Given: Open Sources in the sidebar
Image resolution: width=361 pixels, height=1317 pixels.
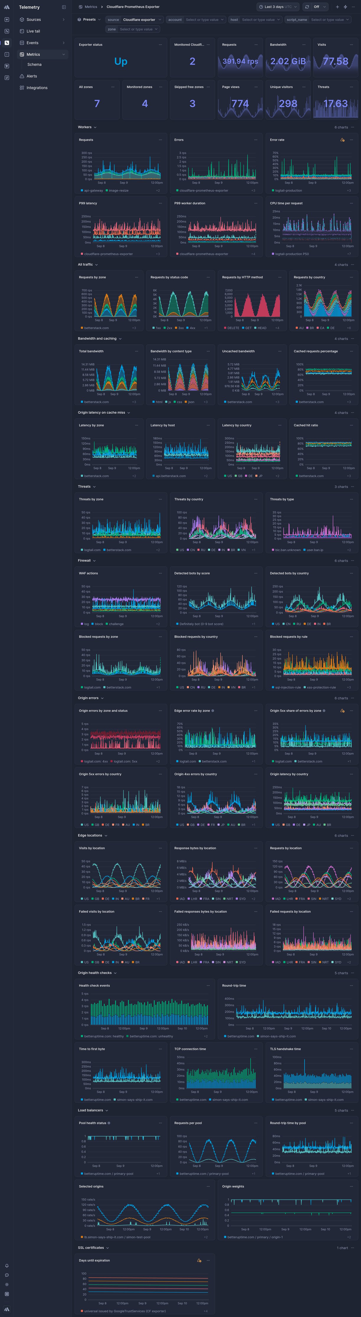Looking at the screenshot, I should (42, 19).
